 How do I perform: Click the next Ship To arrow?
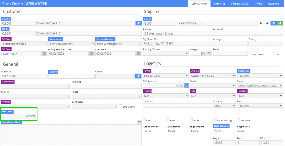click(x=267, y=23)
